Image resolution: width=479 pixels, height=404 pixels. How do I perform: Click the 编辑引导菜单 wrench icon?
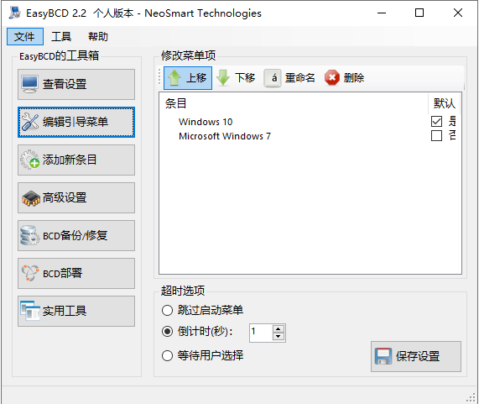tap(30, 122)
